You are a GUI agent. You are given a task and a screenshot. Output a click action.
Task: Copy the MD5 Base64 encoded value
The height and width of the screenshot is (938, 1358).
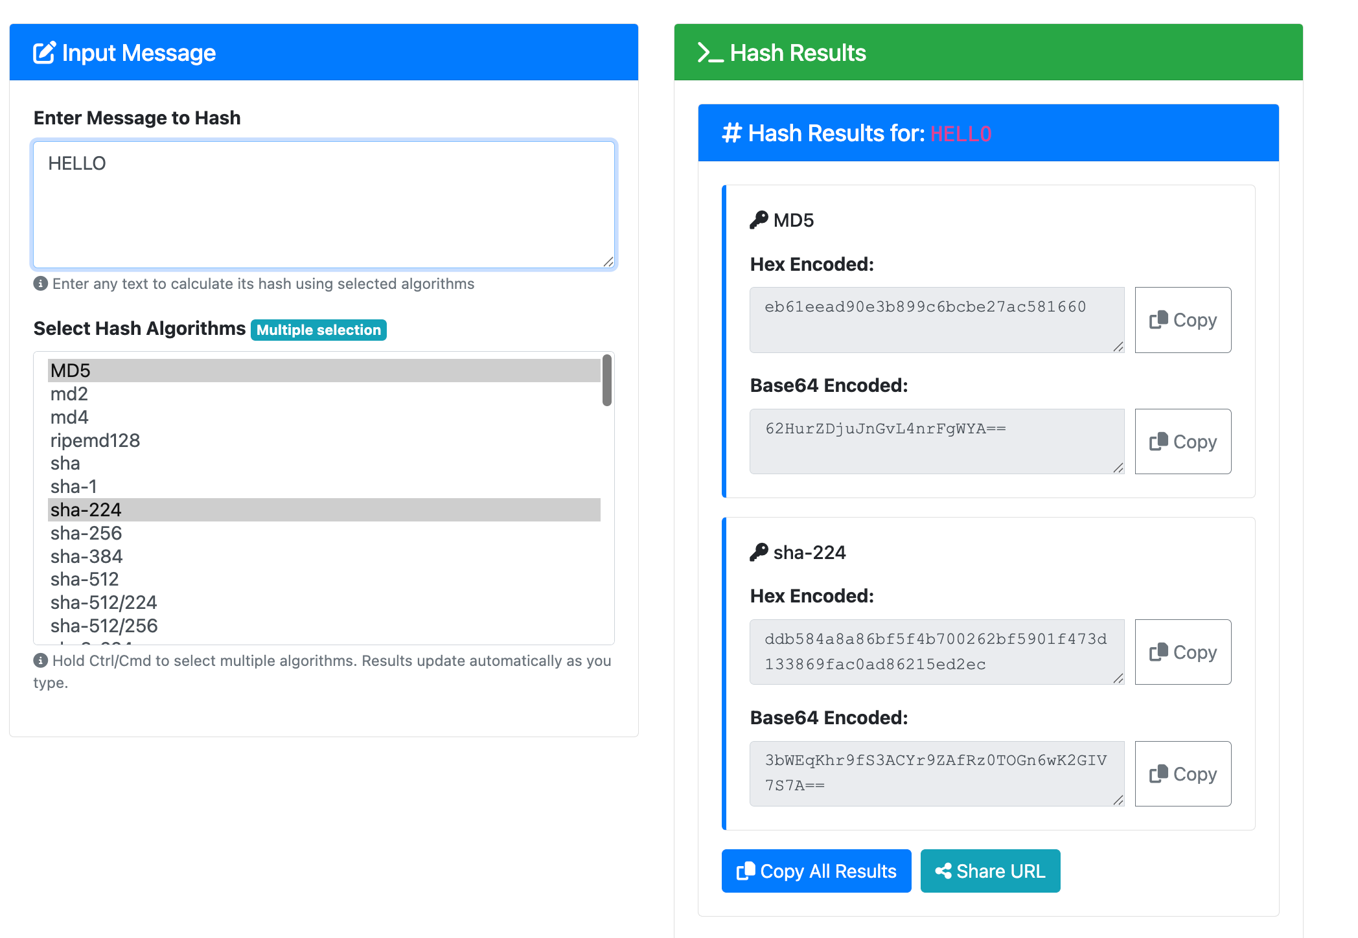[1182, 442]
